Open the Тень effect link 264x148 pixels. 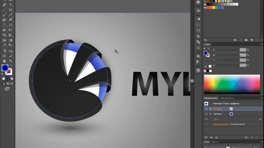click(x=216, y=119)
